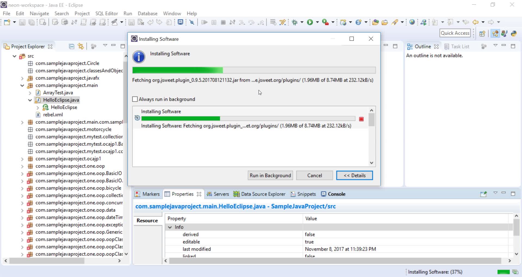
Task: Enable Always run in background
Action: 135,99
